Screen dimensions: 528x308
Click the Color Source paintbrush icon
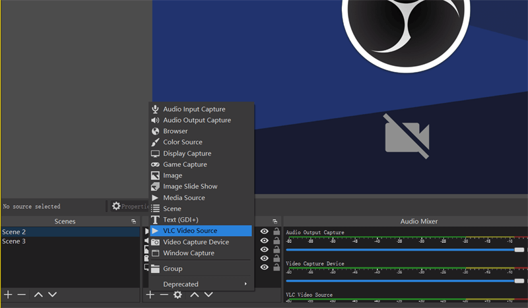(x=155, y=142)
